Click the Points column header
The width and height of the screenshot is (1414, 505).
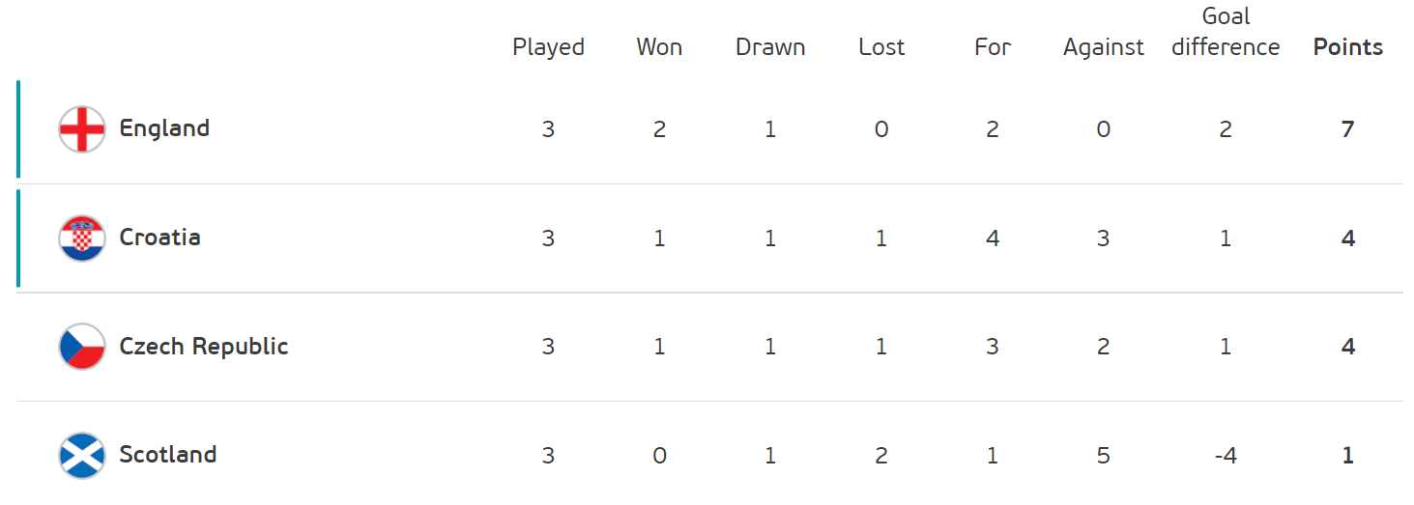tap(1348, 47)
